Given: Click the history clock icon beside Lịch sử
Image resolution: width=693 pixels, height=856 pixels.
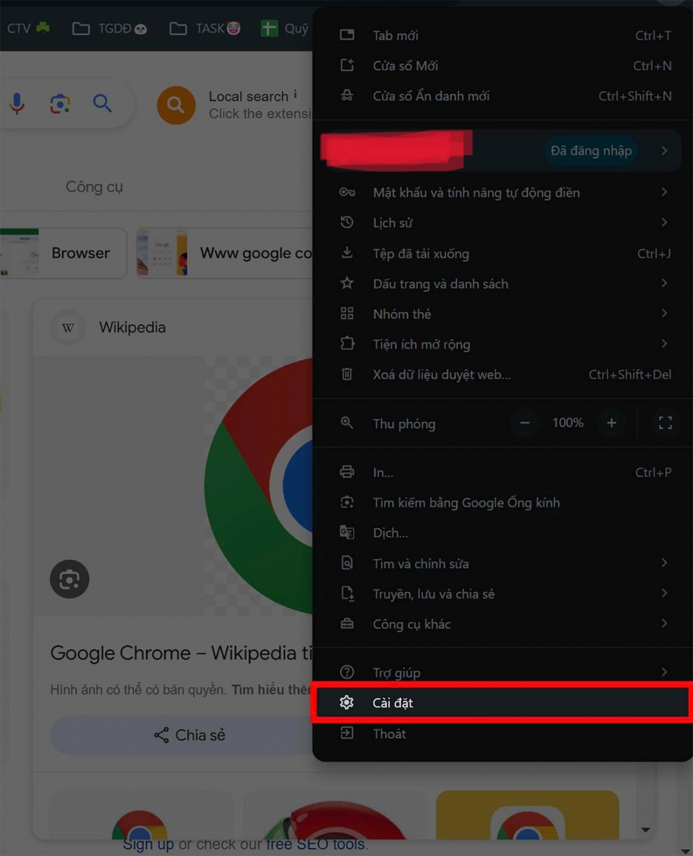Looking at the screenshot, I should point(347,222).
